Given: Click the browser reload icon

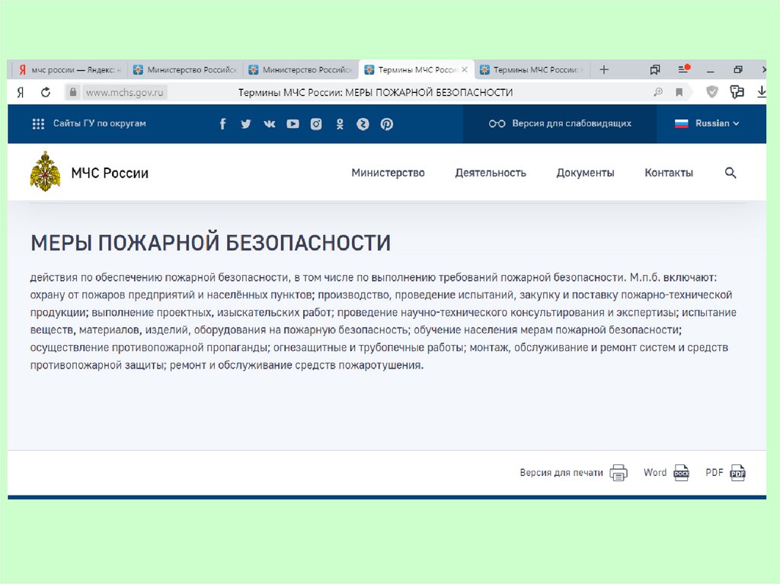Looking at the screenshot, I should coord(46,92).
